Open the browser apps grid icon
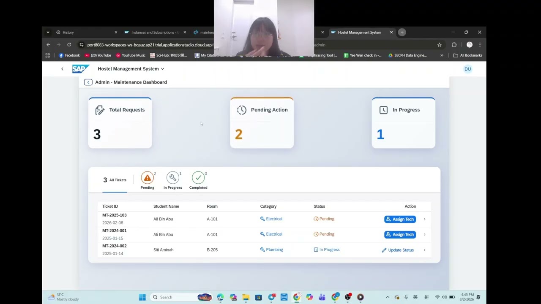541x304 pixels. 48,55
